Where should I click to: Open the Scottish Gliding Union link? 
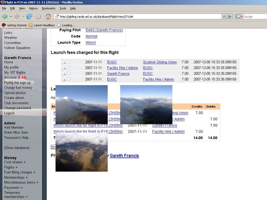pos(160,62)
